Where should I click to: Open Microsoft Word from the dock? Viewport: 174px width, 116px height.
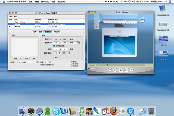(64, 111)
